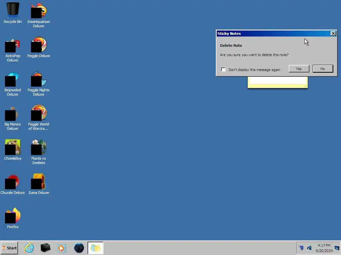Screen dimensions: 341x255
Task: Select the ChomikBox desktop icon
Action: point(13,150)
